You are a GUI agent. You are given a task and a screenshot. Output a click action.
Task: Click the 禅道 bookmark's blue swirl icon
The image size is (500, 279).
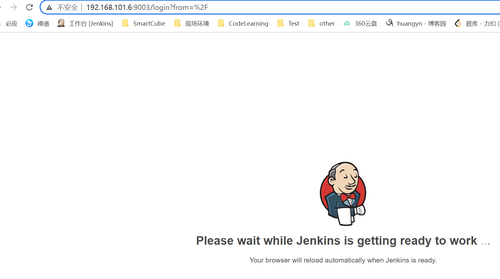[29, 23]
